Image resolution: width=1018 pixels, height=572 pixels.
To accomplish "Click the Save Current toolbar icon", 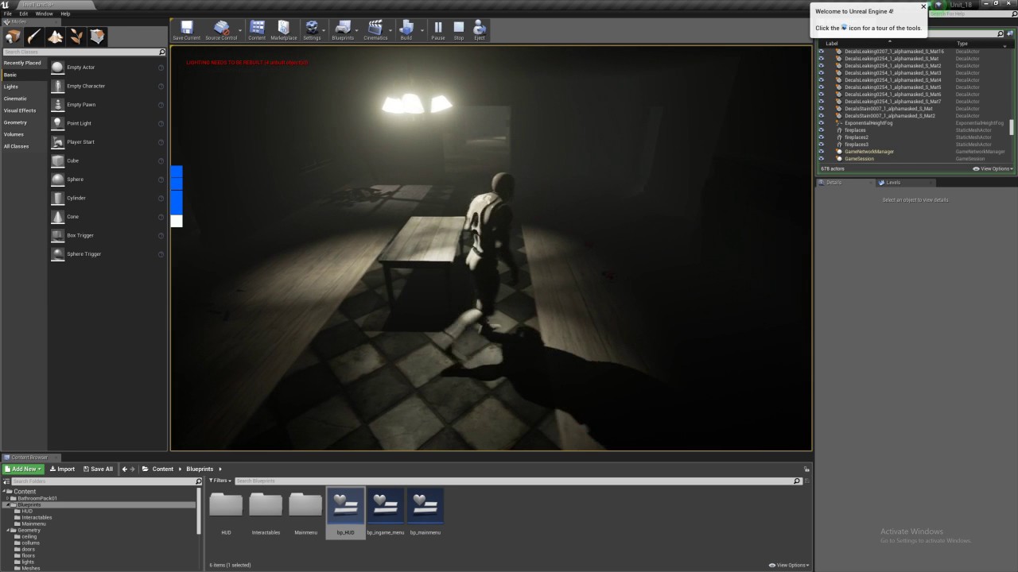I will pyautogui.click(x=187, y=30).
